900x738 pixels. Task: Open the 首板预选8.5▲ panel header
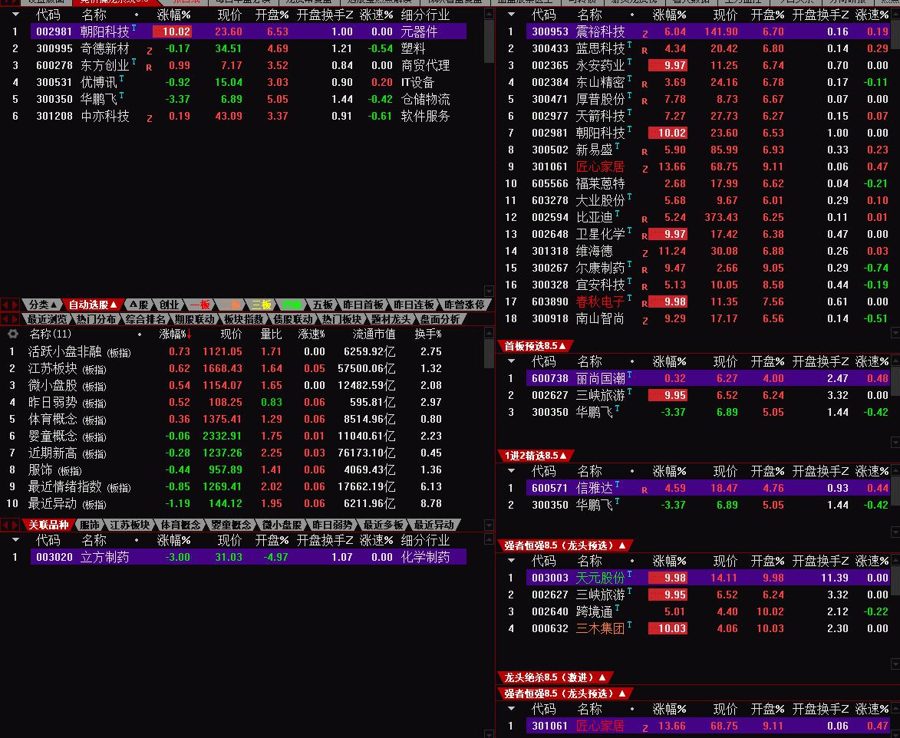tap(535, 345)
